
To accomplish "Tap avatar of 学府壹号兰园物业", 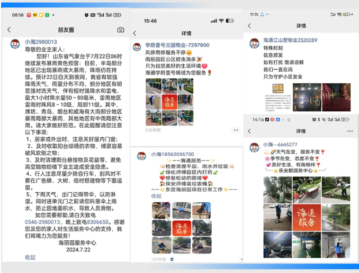I will tap(137, 47).
